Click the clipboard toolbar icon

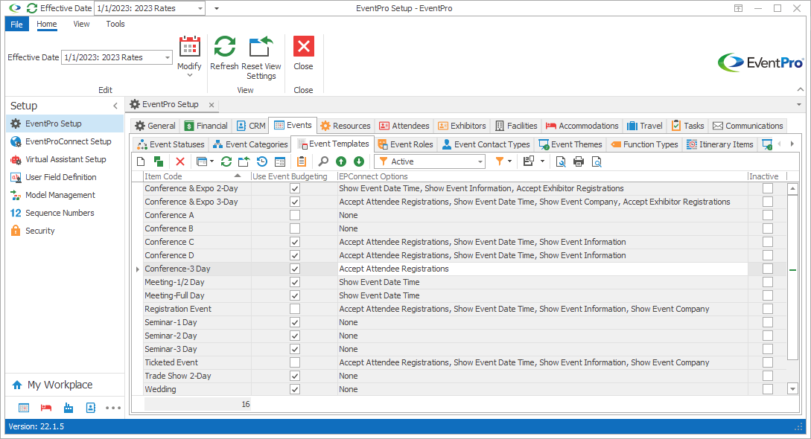click(302, 161)
